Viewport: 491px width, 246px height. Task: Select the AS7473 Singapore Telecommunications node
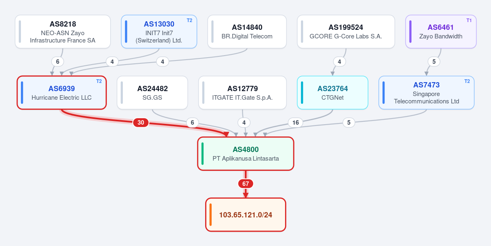pyautogui.click(x=426, y=92)
